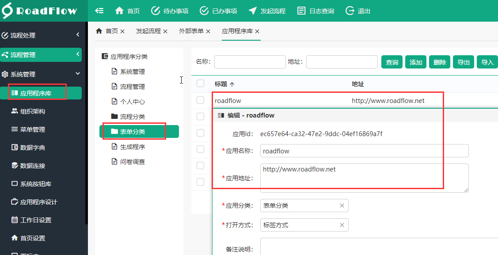Click the 添加 button
The image size is (498, 255).
tap(416, 62)
